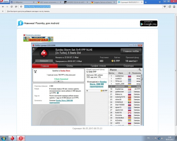The height and width of the screenshot is (141, 177).
Task: Open a new tab with plus icon
Action: pyautogui.click(x=146, y=2)
